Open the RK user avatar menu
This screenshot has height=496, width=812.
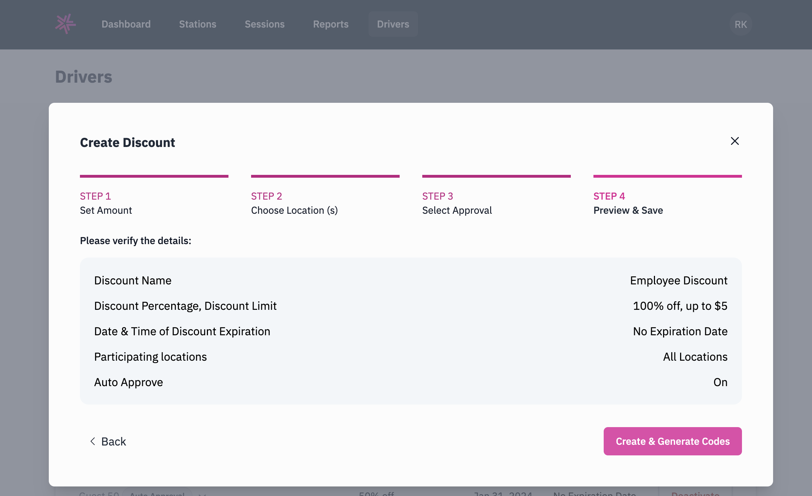click(x=741, y=24)
